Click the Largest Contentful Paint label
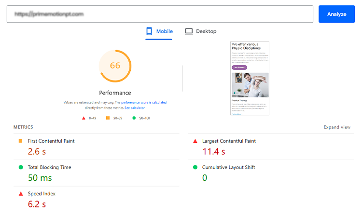The width and height of the screenshot is (362, 217). point(229,141)
